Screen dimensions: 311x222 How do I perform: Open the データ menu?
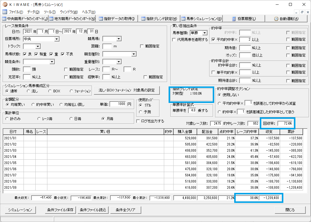tap(33, 12)
